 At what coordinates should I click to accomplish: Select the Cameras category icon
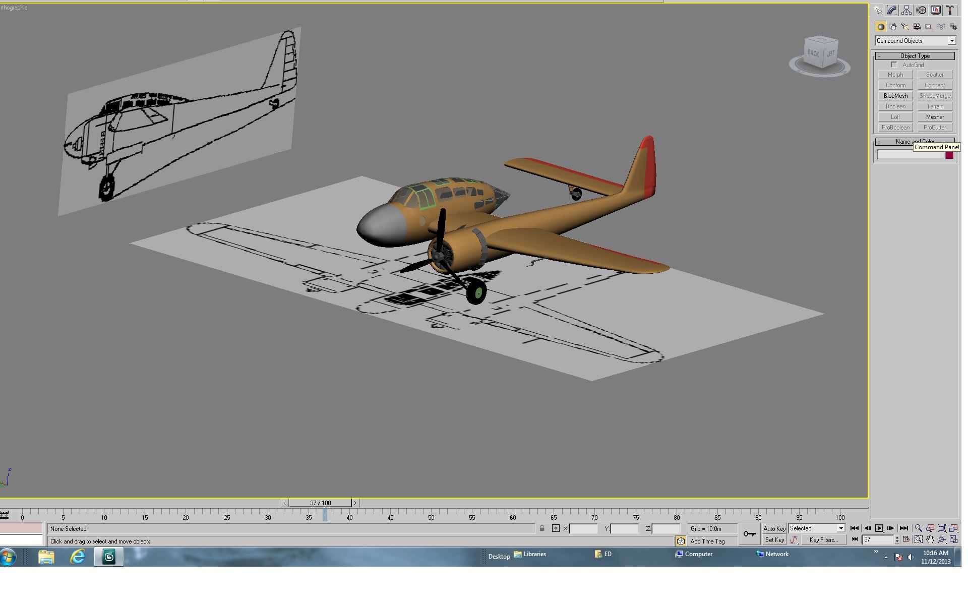pos(917,27)
